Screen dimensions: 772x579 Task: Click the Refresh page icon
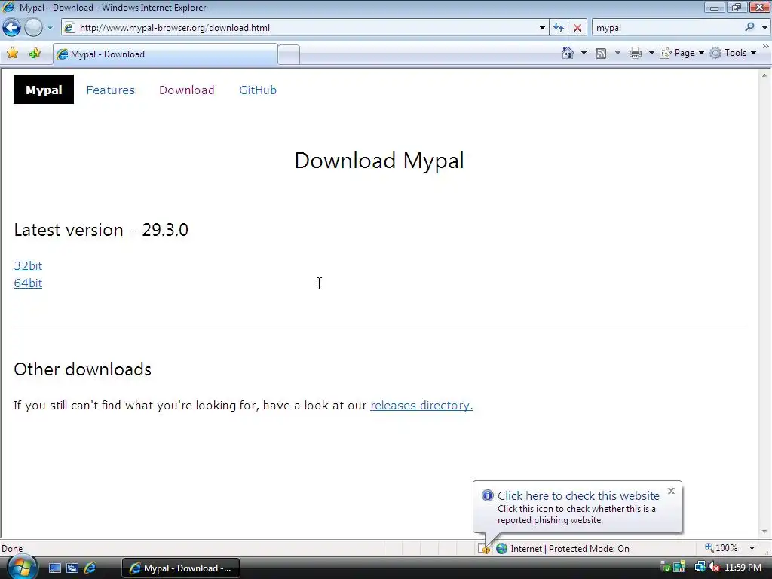559,28
